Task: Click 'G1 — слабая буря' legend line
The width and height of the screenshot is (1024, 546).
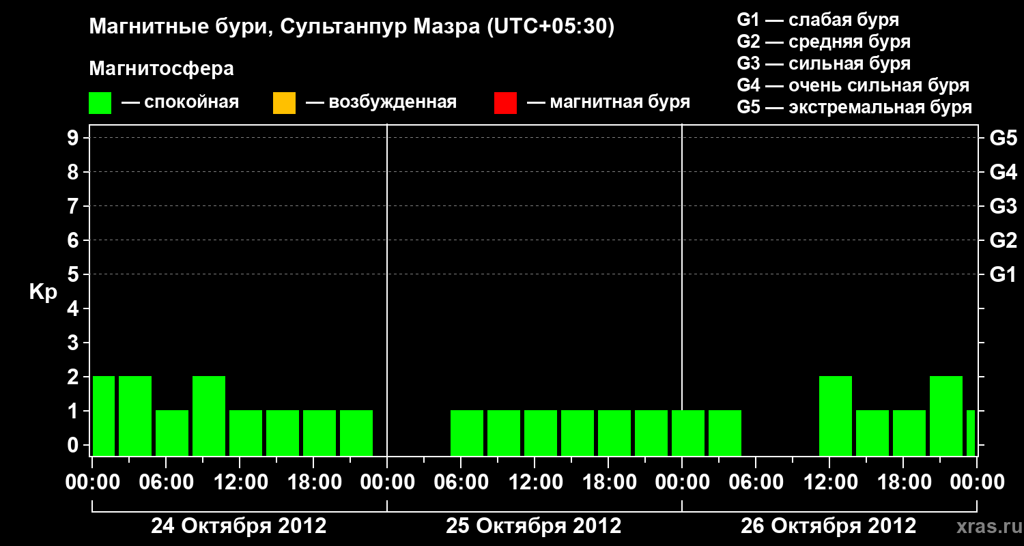Action: tap(818, 20)
